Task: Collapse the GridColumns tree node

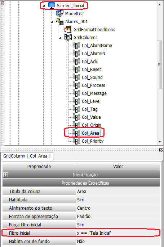Action: [x=60, y=38]
